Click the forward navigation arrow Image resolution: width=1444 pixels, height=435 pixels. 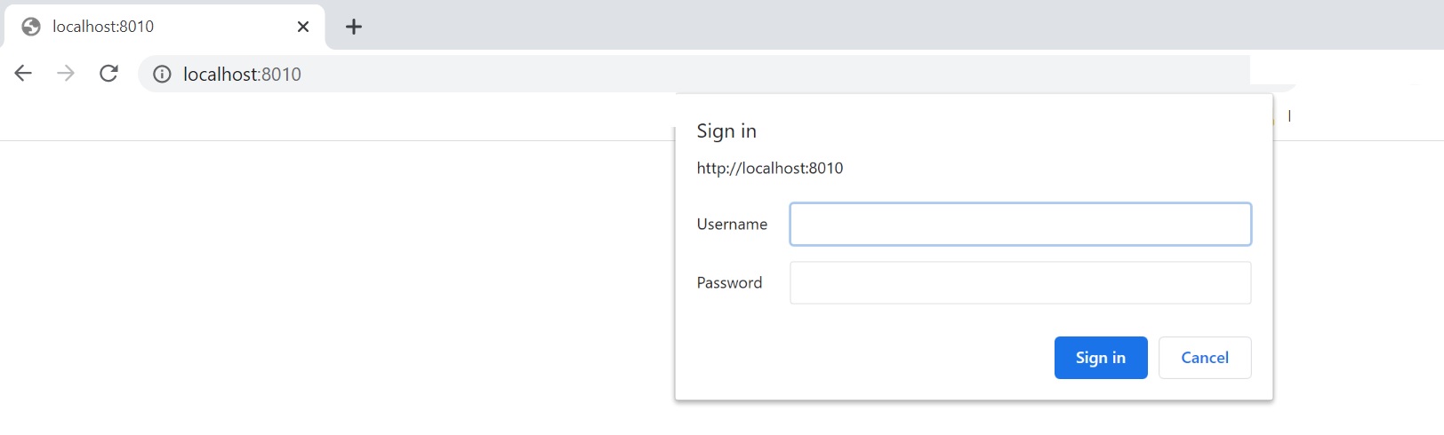pos(66,74)
